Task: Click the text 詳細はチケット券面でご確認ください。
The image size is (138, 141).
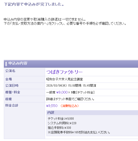Action: click(70, 99)
